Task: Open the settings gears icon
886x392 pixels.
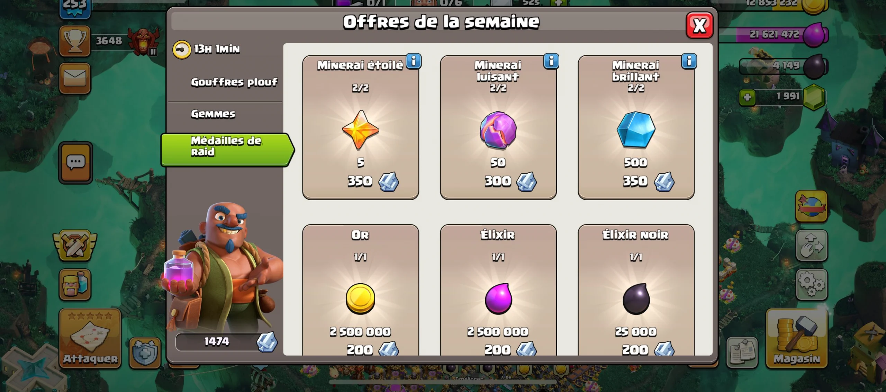Action: tap(812, 285)
